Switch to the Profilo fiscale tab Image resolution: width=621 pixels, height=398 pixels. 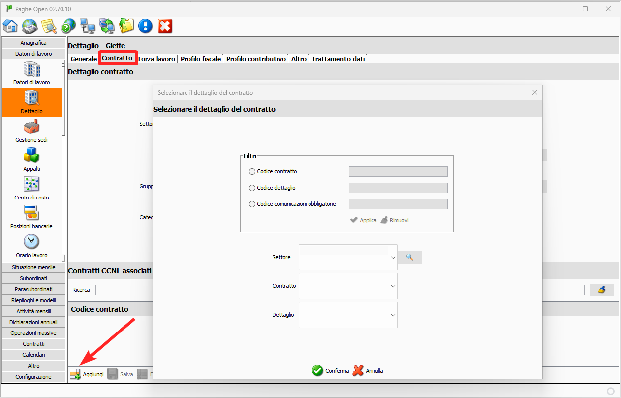tap(200, 59)
